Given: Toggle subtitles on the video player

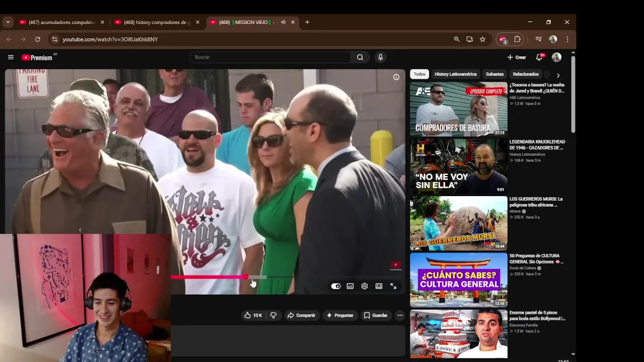Looking at the screenshot, I should 350,286.
